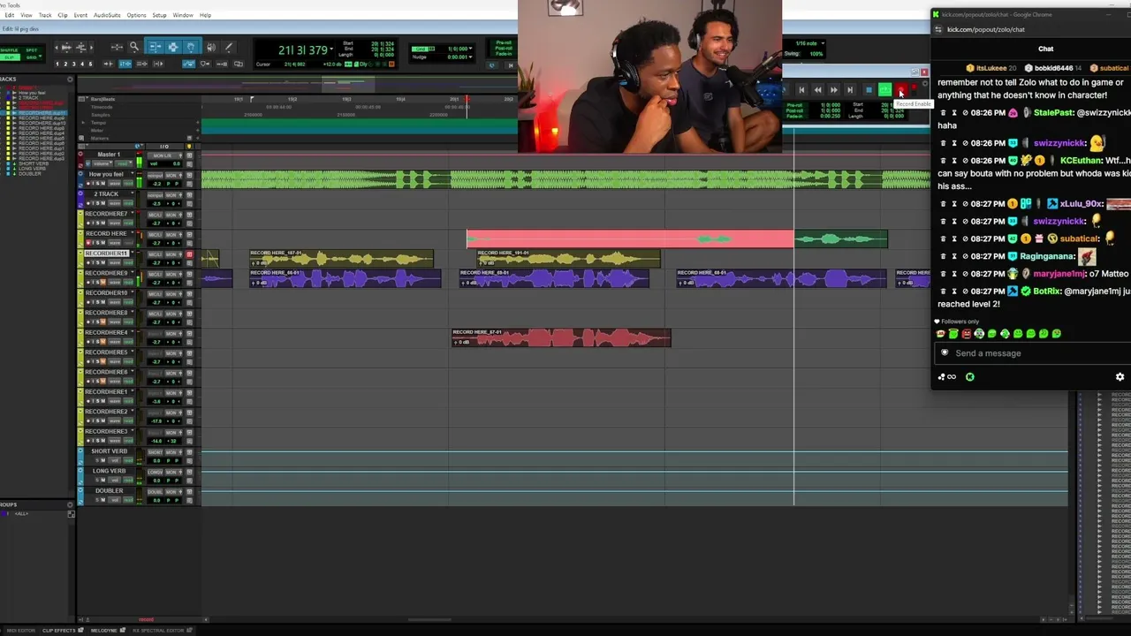Open the main counter format dropdown
The width and height of the screenshot is (1131, 636).
(331, 49)
